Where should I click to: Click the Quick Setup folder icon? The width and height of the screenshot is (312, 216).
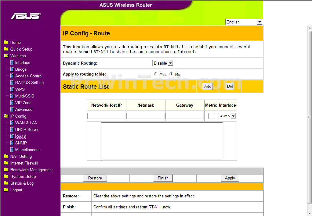click(6, 49)
